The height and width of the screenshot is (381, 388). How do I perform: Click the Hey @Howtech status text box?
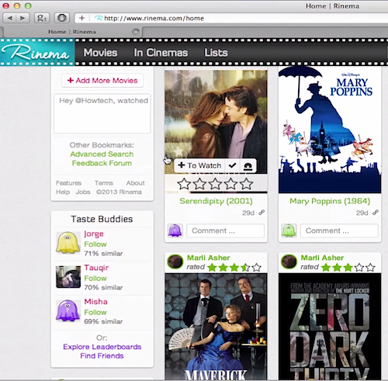click(x=102, y=113)
